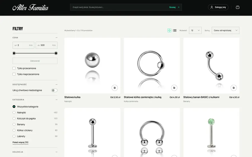Open the steel labret stud product image

[92, 132]
